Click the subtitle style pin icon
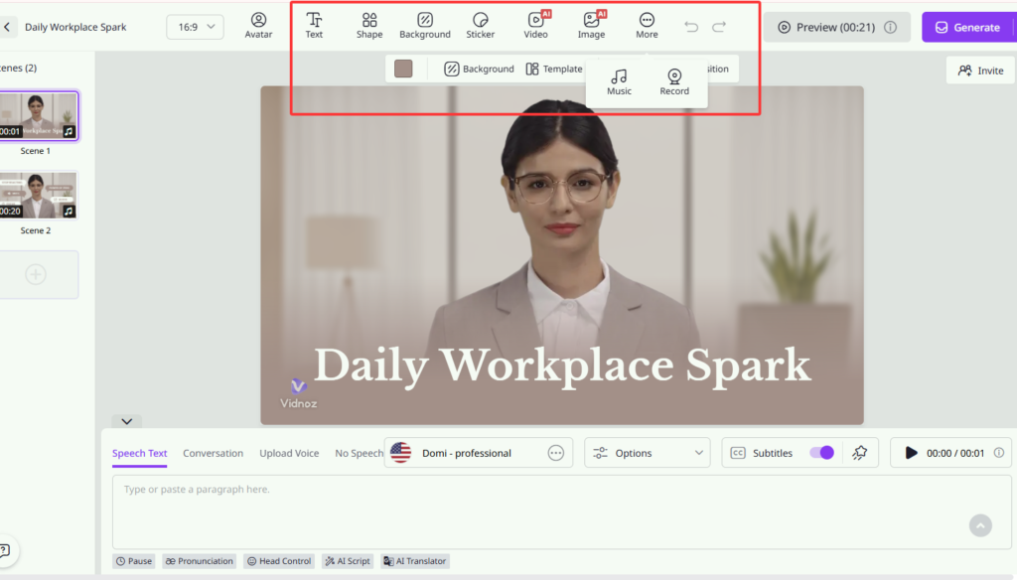 tap(860, 453)
